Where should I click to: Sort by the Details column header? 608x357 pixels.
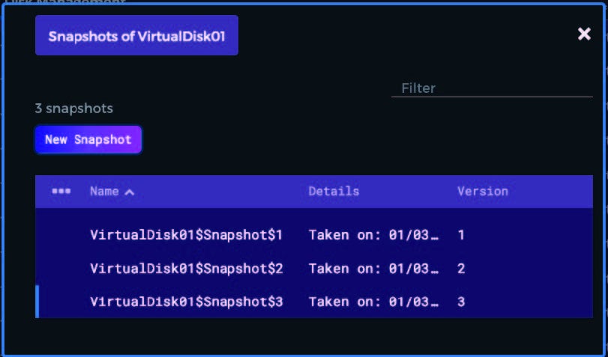(x=334, y=191)
